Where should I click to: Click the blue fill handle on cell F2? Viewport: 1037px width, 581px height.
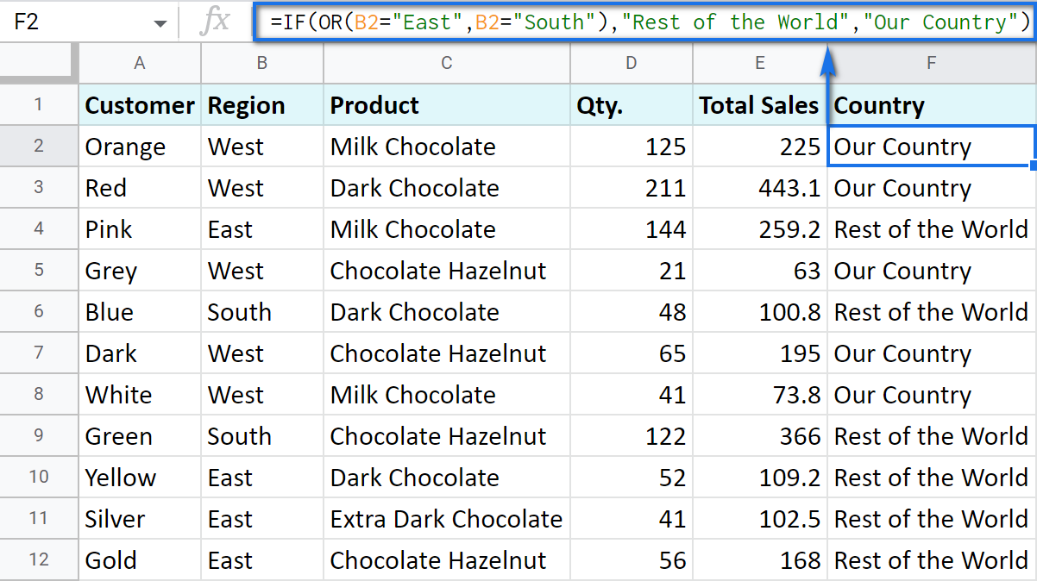tap(1032, 165)
